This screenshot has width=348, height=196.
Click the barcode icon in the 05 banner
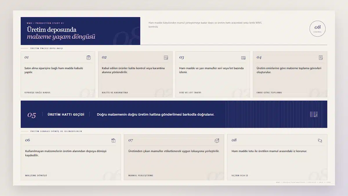pyautogui.click(x=313, y=114)
